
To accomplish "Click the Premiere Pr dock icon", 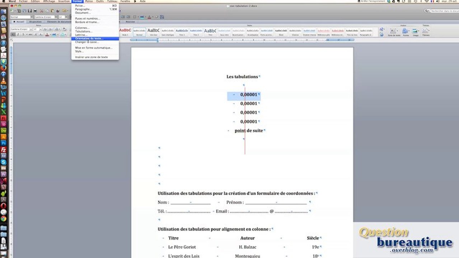I will point(3,175).
